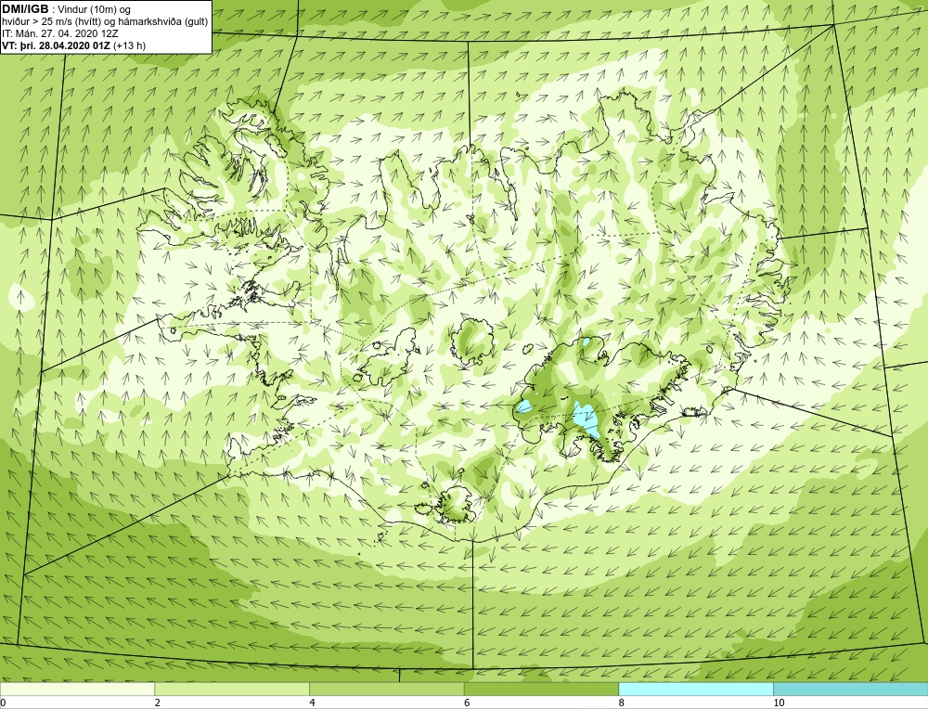Click the legend scale value '0'
This screenshot has width=928, height=709.
(x=3, y=703)
